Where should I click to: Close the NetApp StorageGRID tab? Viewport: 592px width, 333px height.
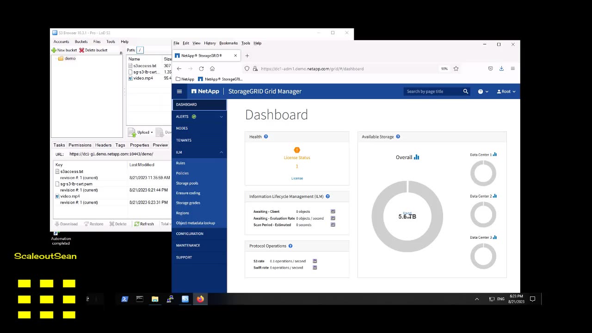[235, 56]
